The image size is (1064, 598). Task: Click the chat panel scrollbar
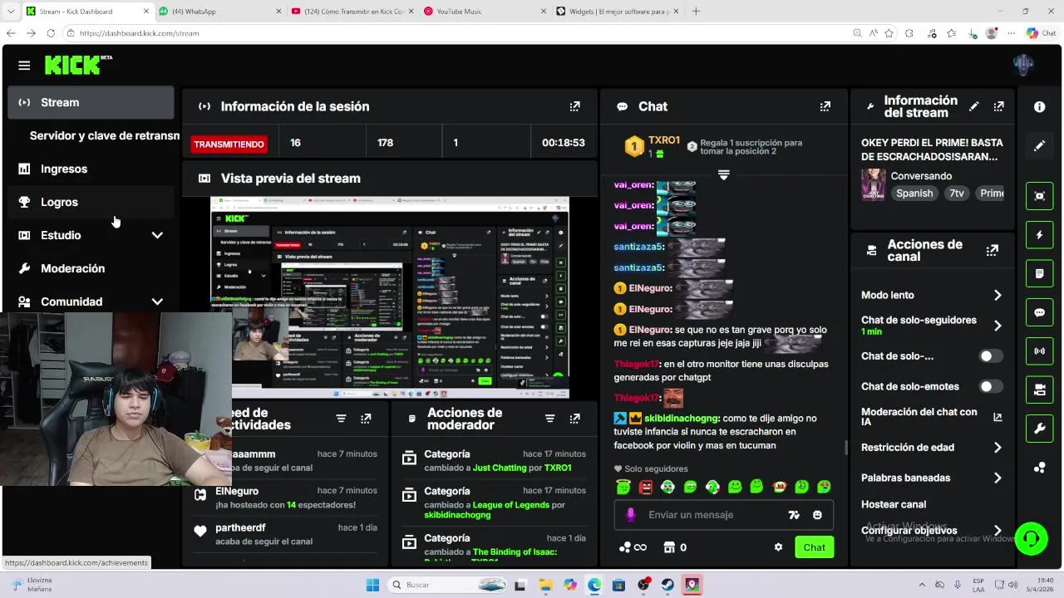[846, 448]
